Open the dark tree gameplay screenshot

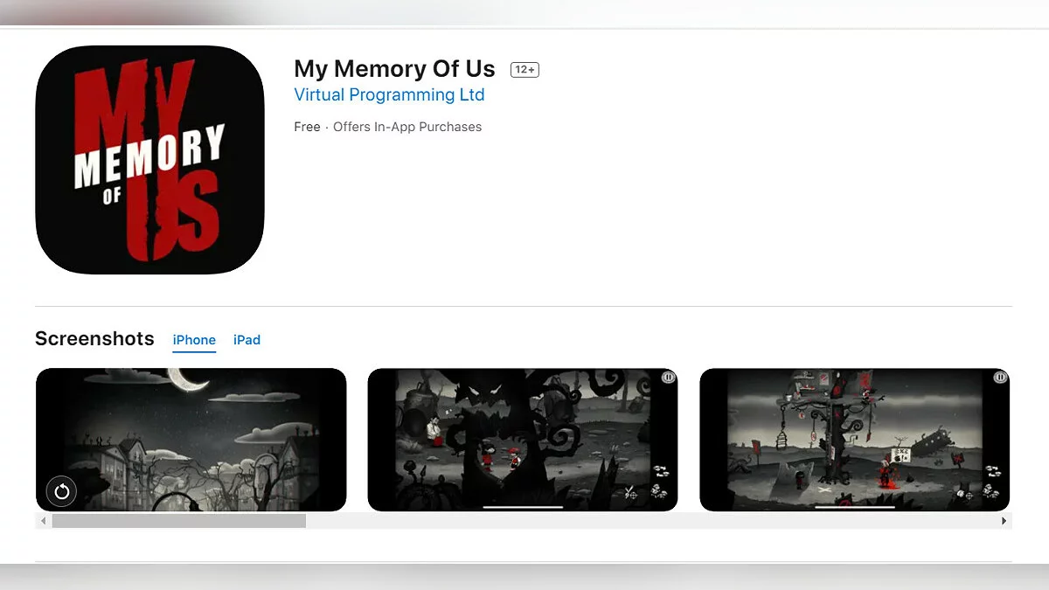coord(523,440)
